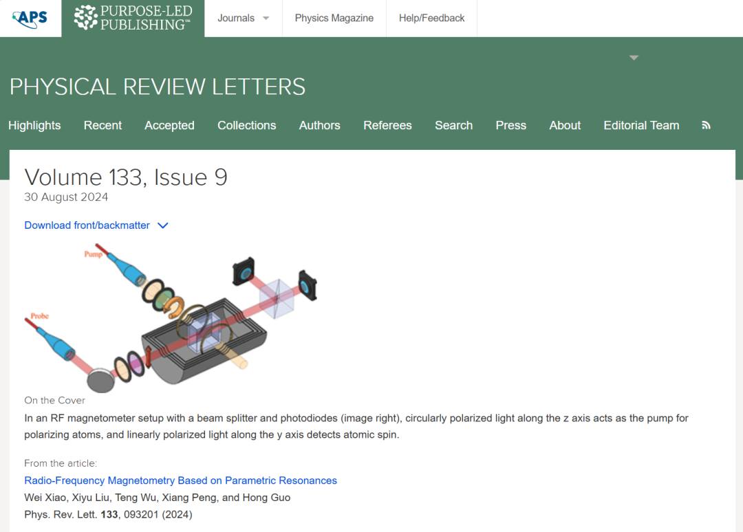Viewport: 743px width, 532px height.
Task: Open the Accepted papers tab
Action: pos(170,125)
